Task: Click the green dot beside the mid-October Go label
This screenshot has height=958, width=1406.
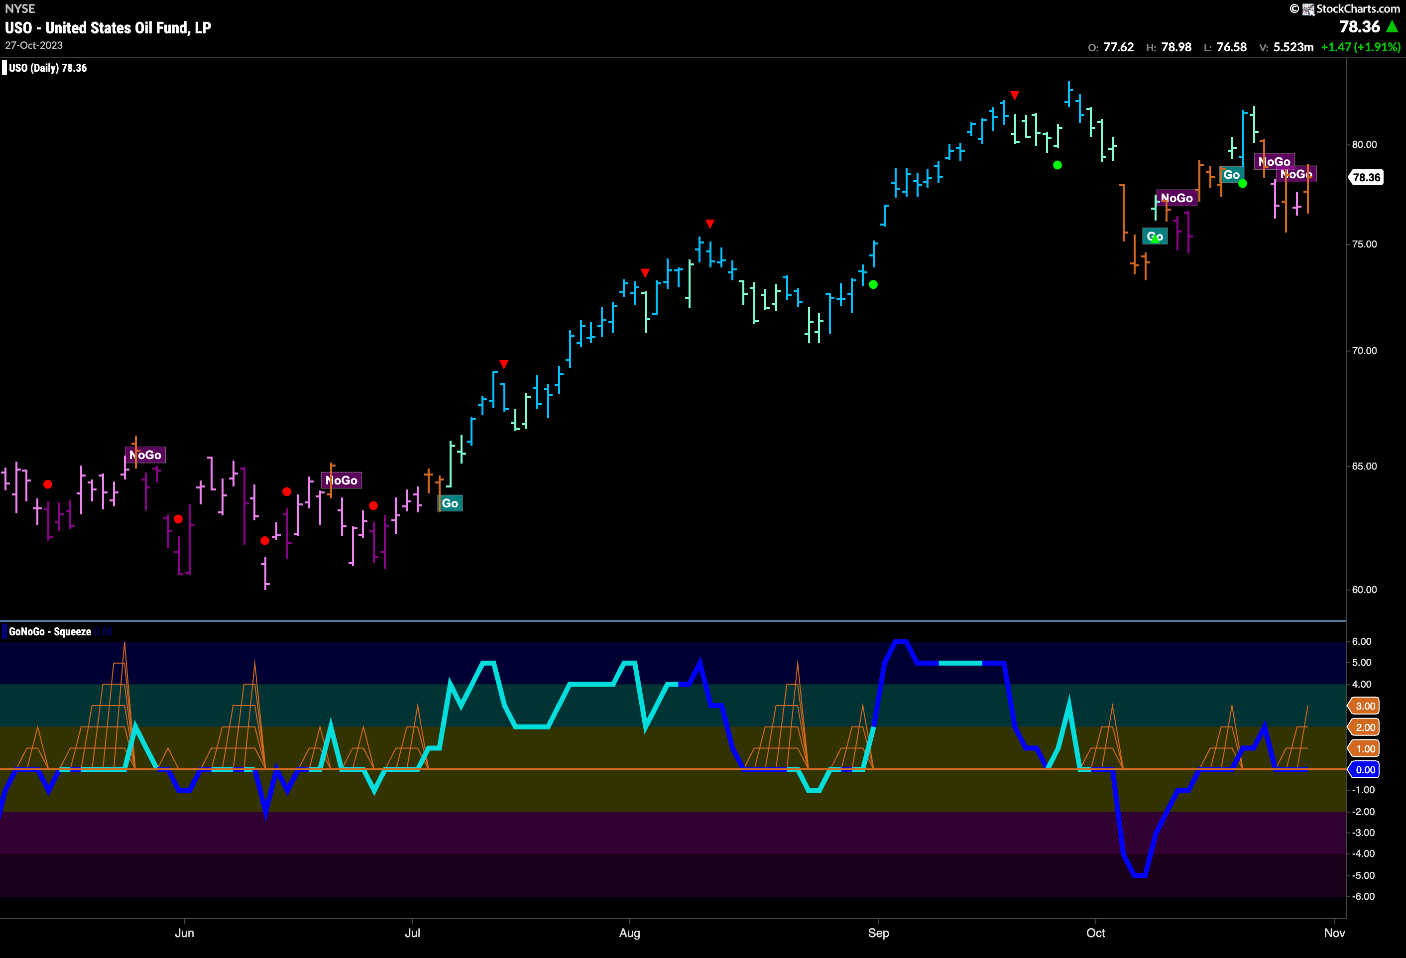Action: 1243,183
